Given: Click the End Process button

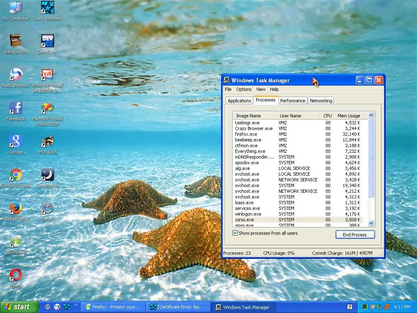Looking at the screenshot, I should click(x=355, y=234).
